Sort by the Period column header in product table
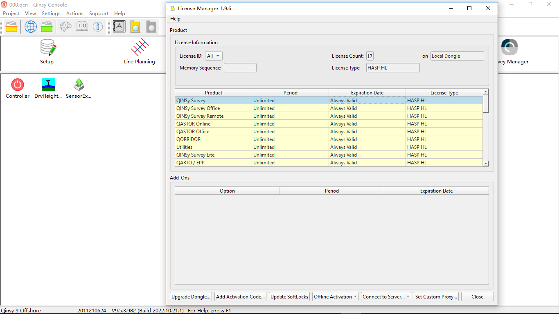 coord(291,93)
